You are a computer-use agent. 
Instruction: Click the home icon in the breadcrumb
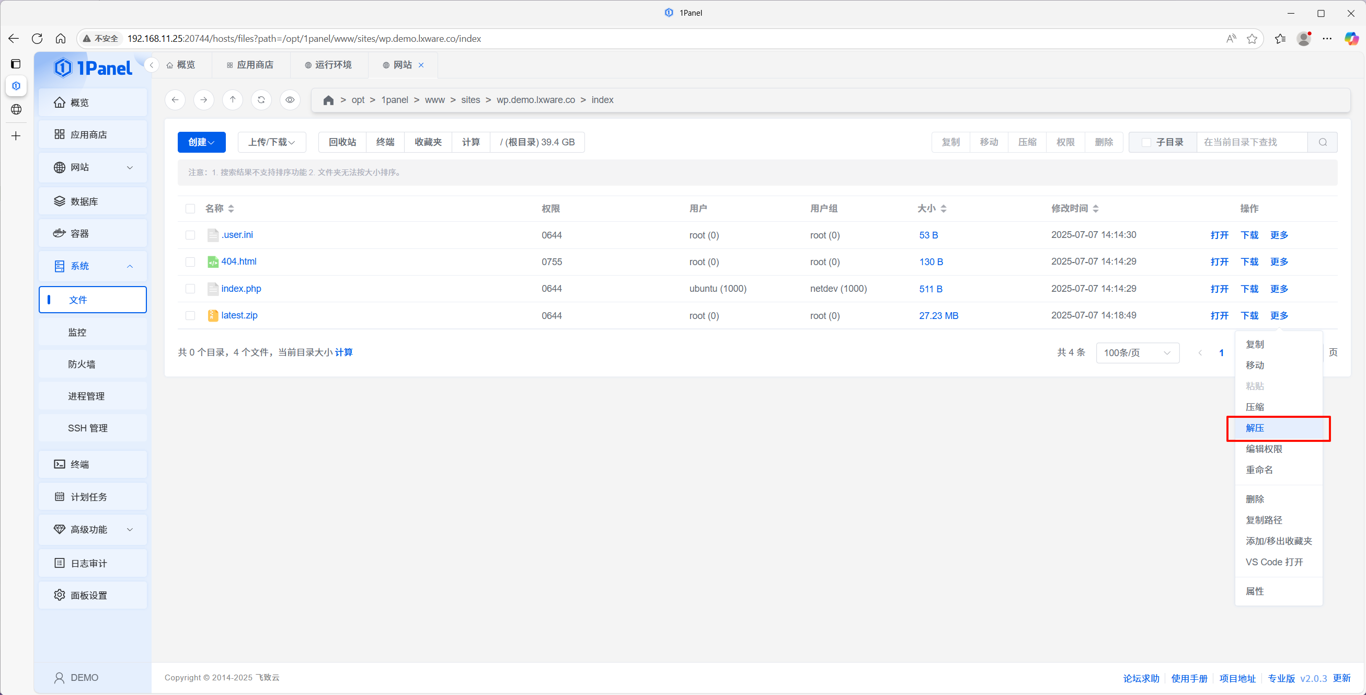(x=328, y=100)
